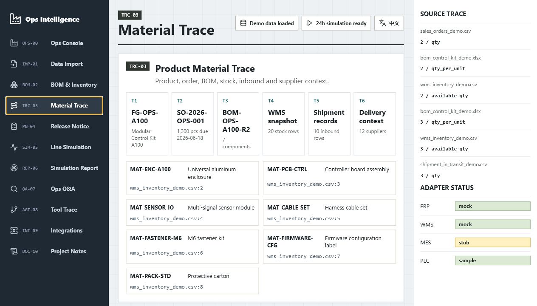The height and width of the screenshot is (306, 537).
Task: Go to Data Import page
Action: point(54,64)
